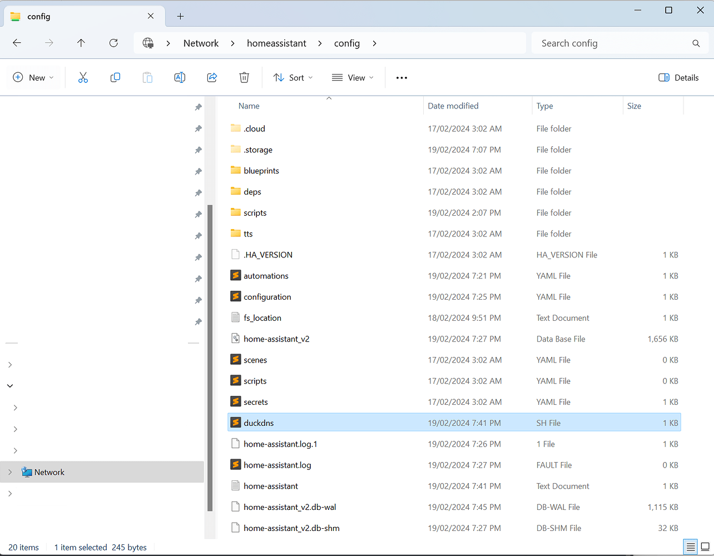Delete the selected duckdns file using the trash icon

(244, 77)
